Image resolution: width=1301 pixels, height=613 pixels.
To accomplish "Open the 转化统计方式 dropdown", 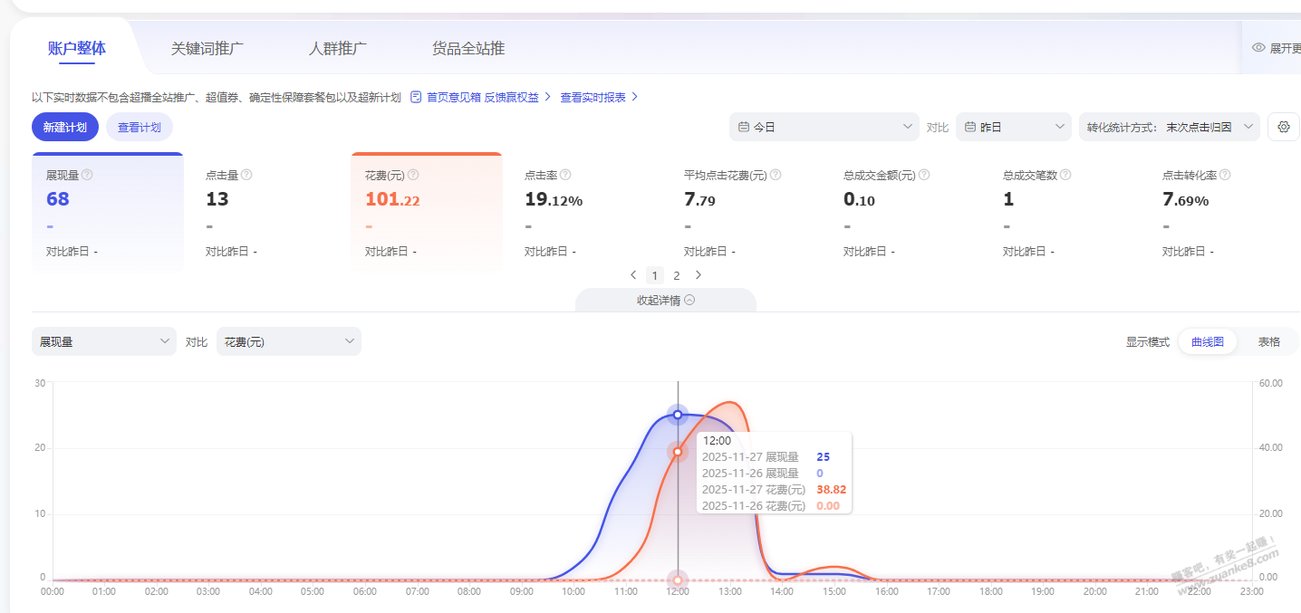I will tap(1169, 128).
